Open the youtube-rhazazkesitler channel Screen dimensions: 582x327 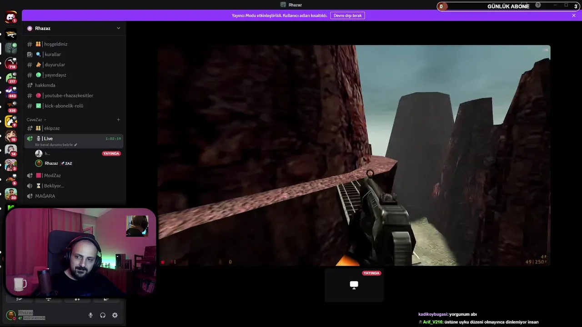click(x=74, y=95)
